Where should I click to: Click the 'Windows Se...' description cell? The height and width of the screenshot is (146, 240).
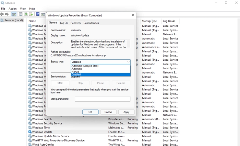pos(117,123)
